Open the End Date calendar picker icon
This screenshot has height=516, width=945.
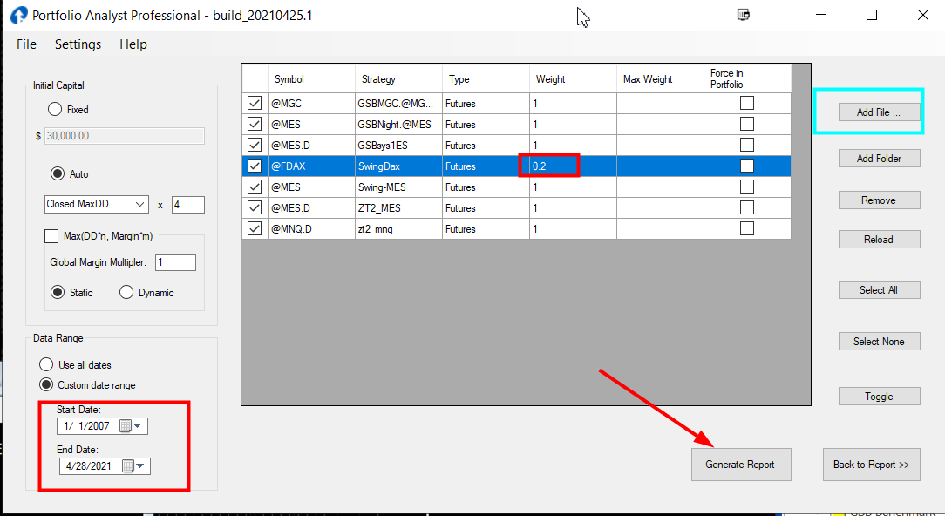click(128, 466)
